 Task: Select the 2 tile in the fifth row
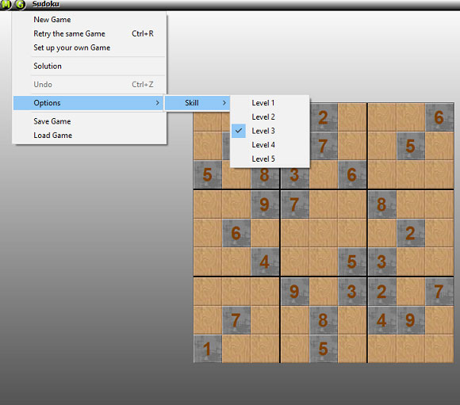point(410,233)
